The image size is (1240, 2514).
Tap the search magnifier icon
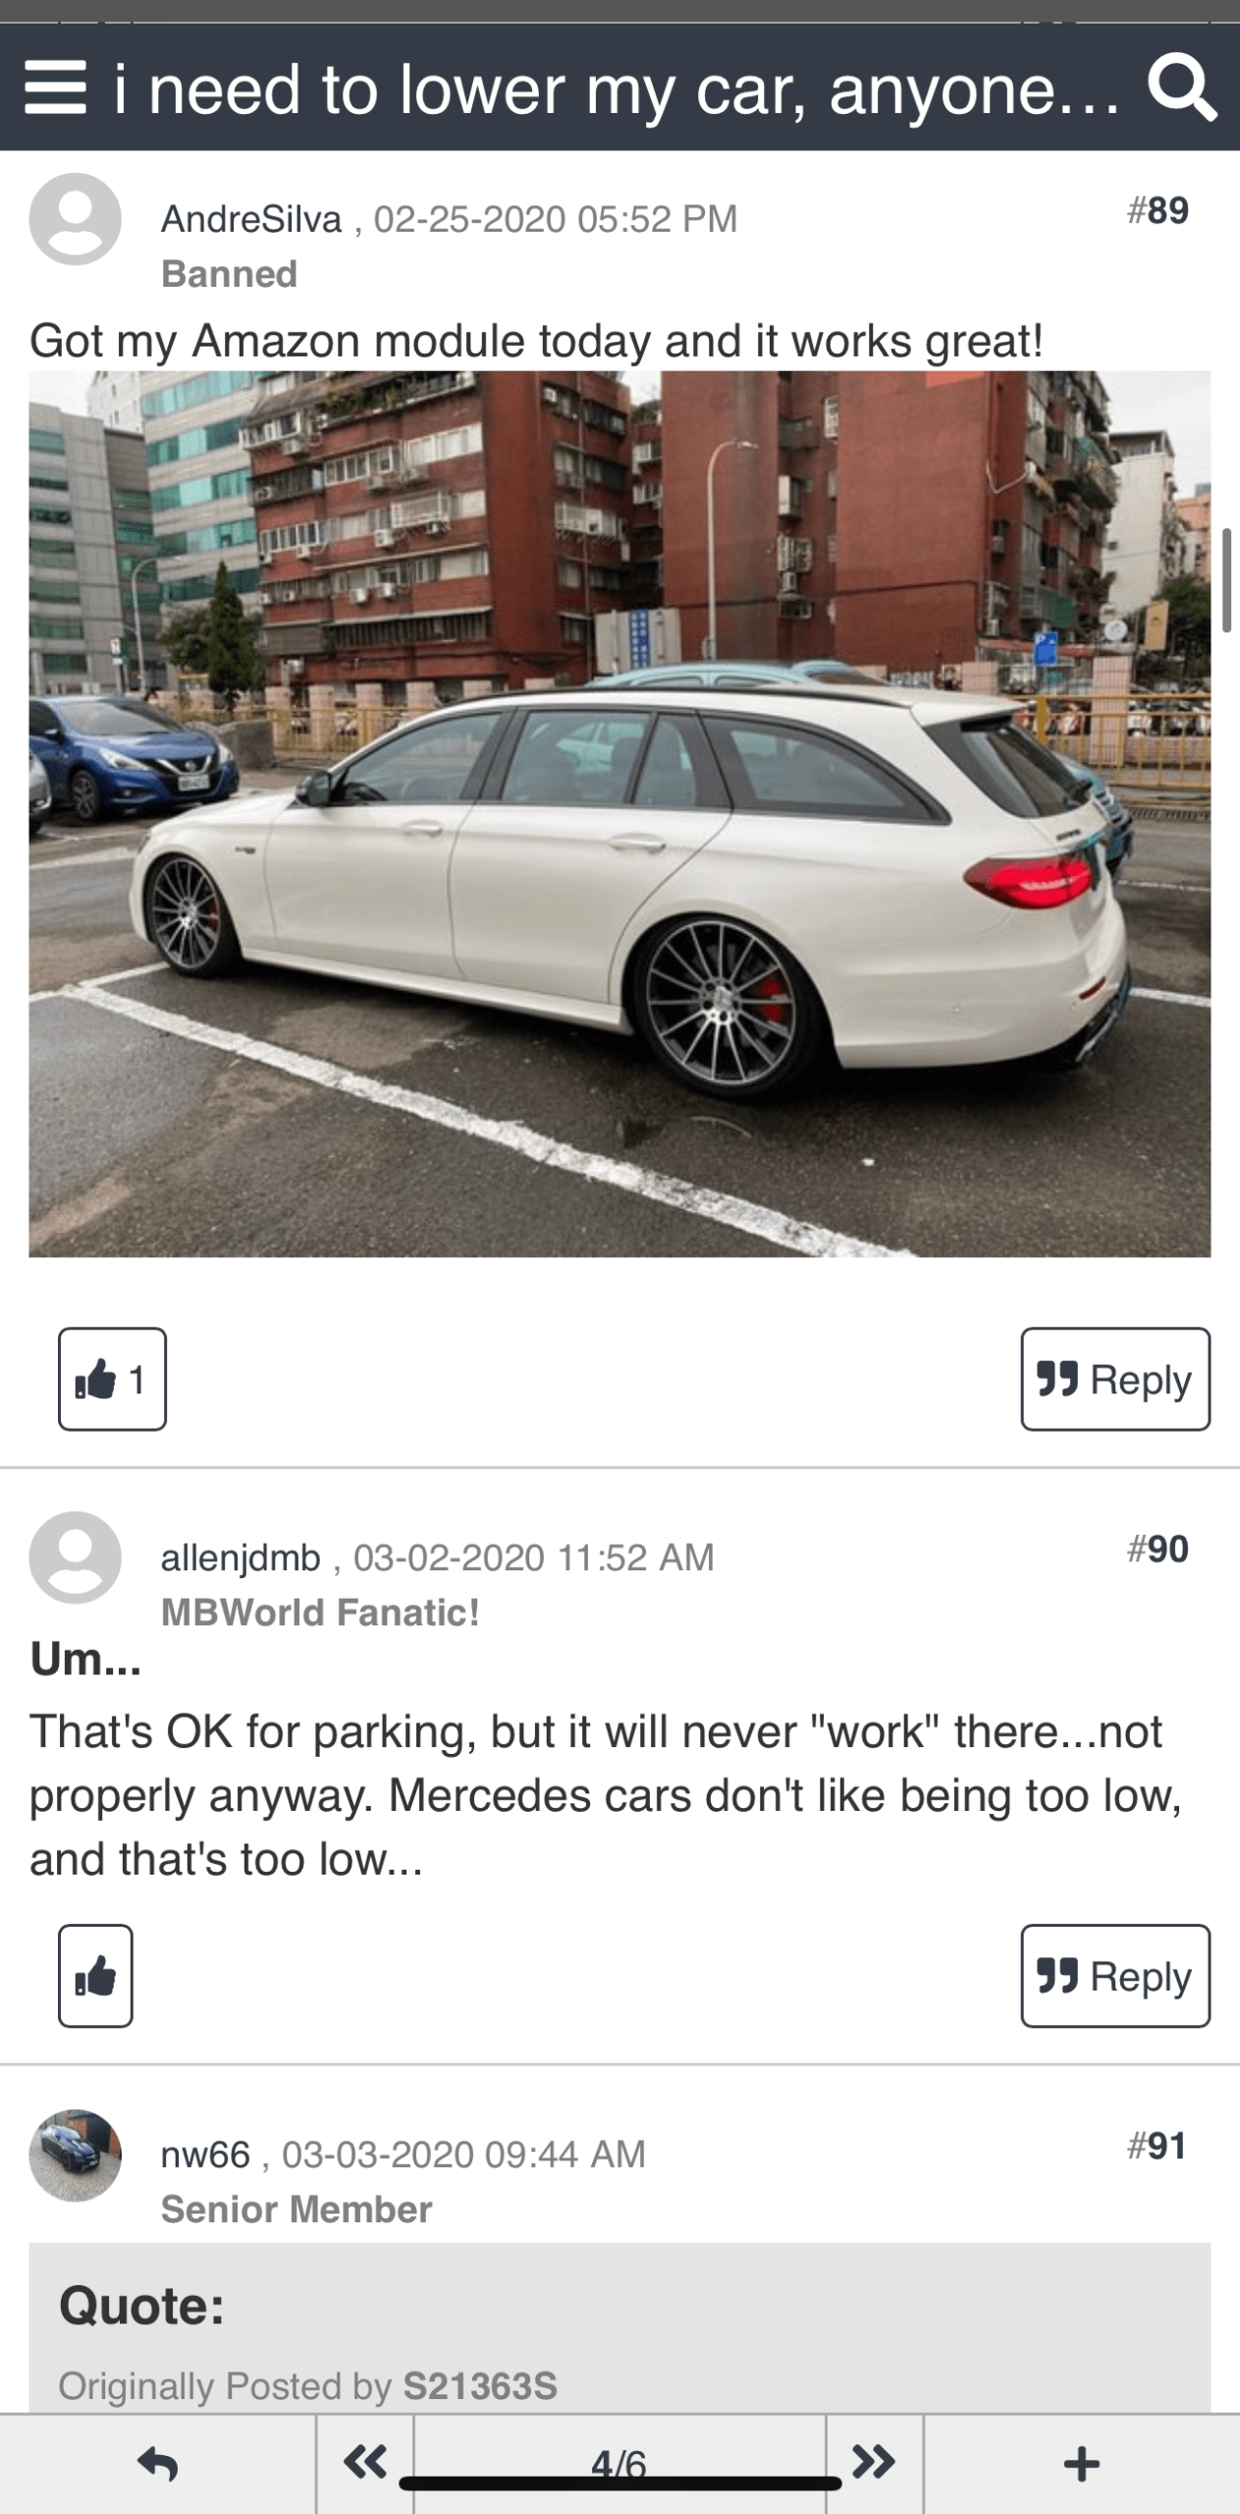pyautogui.click(x=1182, y=88)
